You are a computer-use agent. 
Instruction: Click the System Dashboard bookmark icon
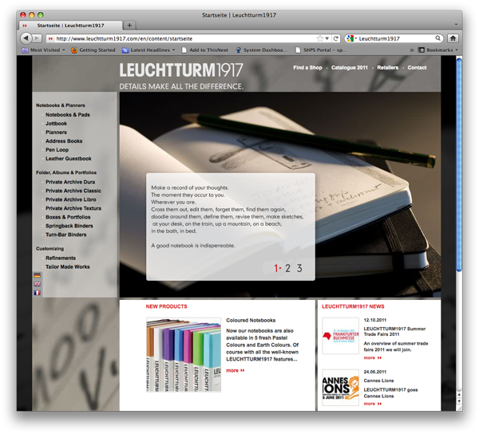(238, 50)
